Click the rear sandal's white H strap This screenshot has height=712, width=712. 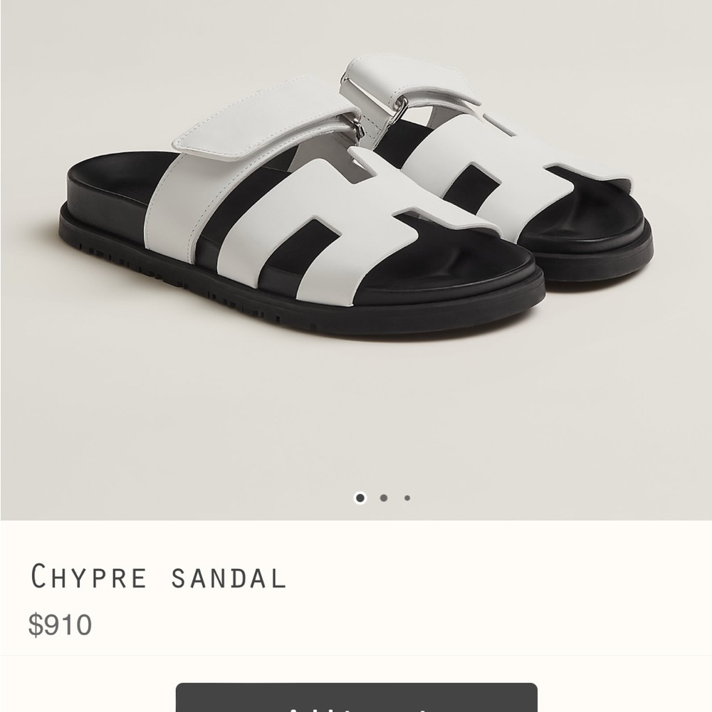[x=500, y=172]
